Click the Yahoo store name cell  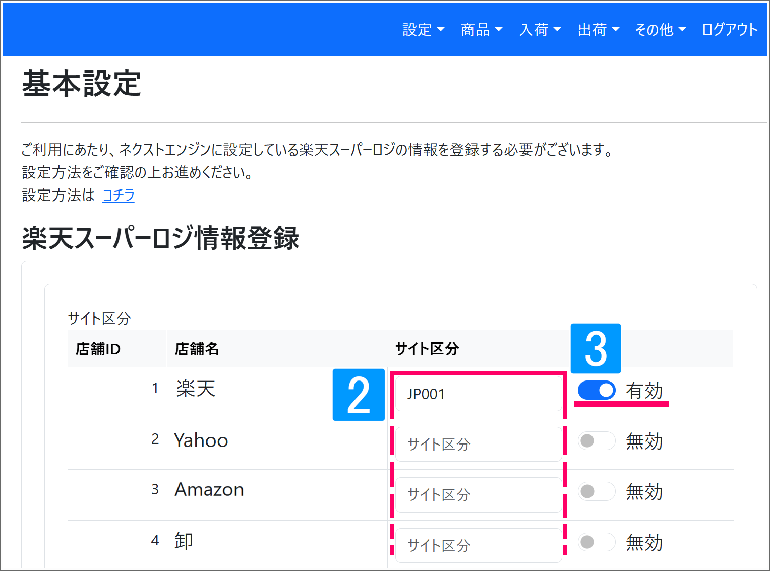pyautogui.click(x=201, y=440)
